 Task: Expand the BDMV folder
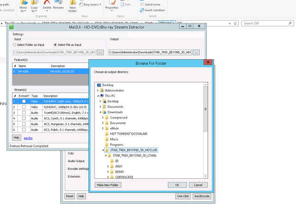108,172
